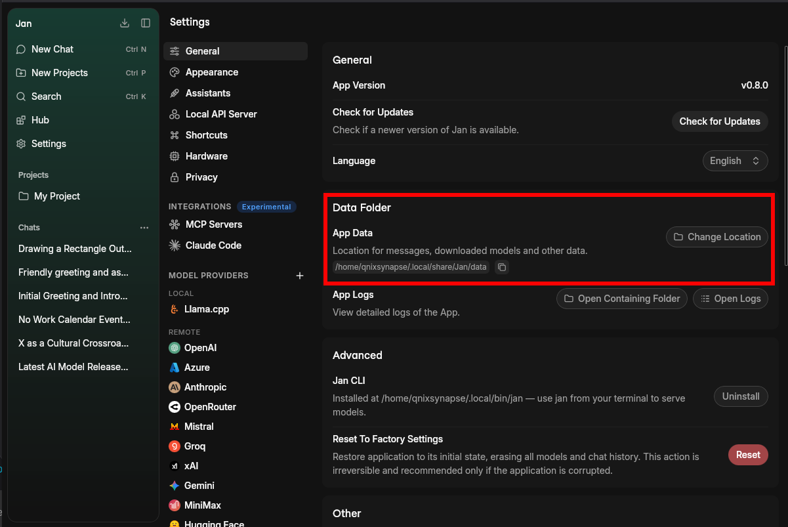Click the Open Containing Folder button
The height and width of the screenshot is (527, 788).
tap(622, 299)
